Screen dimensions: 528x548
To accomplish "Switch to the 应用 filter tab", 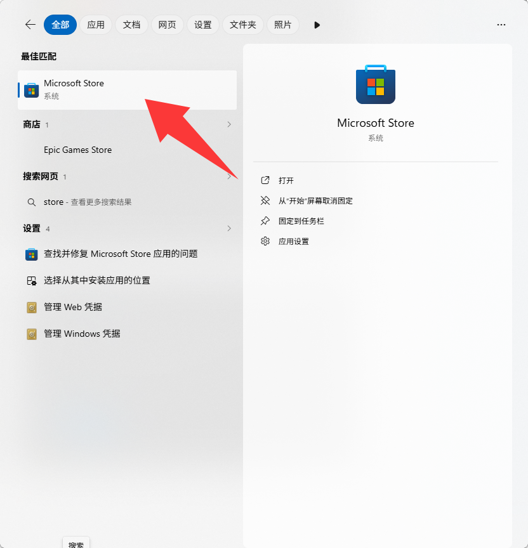I will [96, 25].
